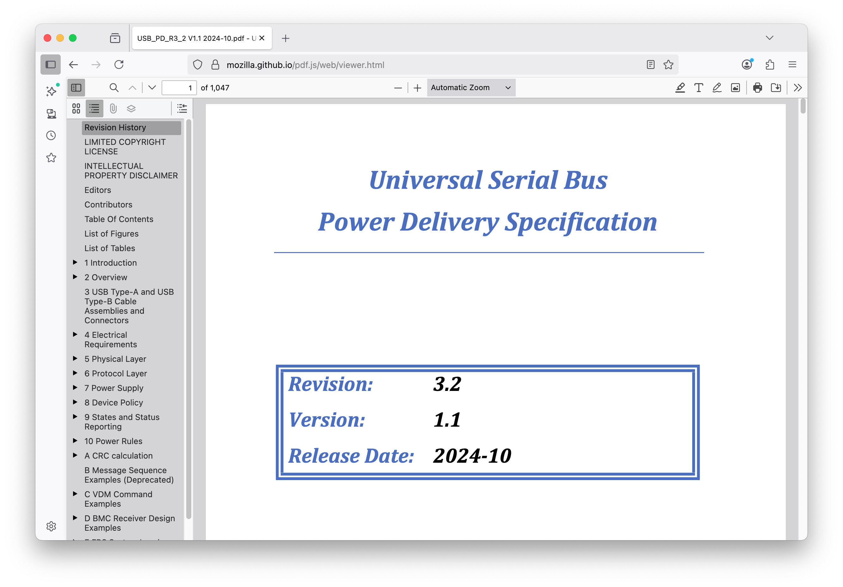The height and width of the screenshot is (587, 843).
Task: Select the add text annotation tool
Action: pos(698,87)
